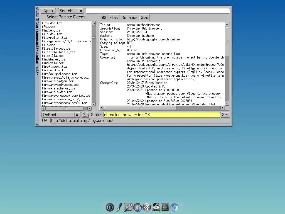Click info pane scroll-up arrow

pos(227,25)
